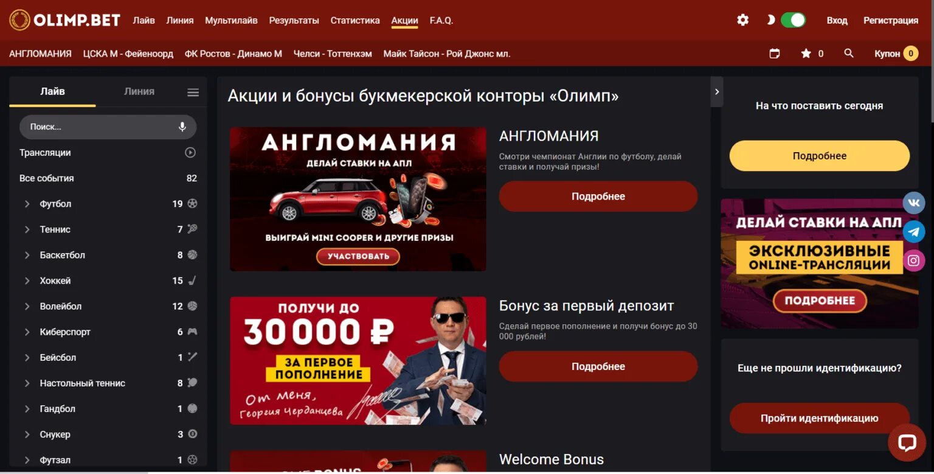
Task: Click the search magnifier icon
Action: (849, 54)
